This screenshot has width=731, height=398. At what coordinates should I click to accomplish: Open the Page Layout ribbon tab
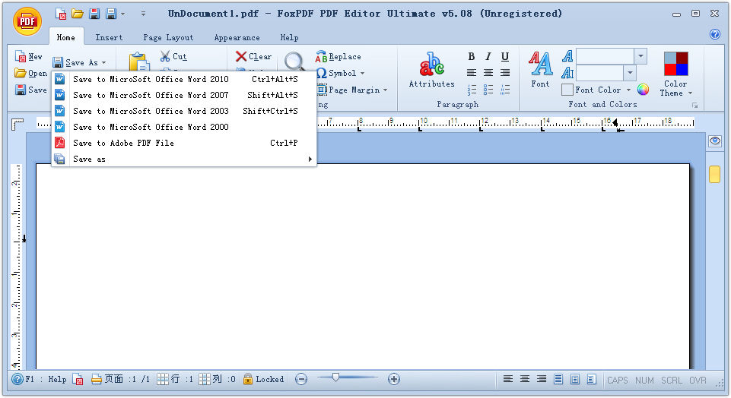click(168, 37)
